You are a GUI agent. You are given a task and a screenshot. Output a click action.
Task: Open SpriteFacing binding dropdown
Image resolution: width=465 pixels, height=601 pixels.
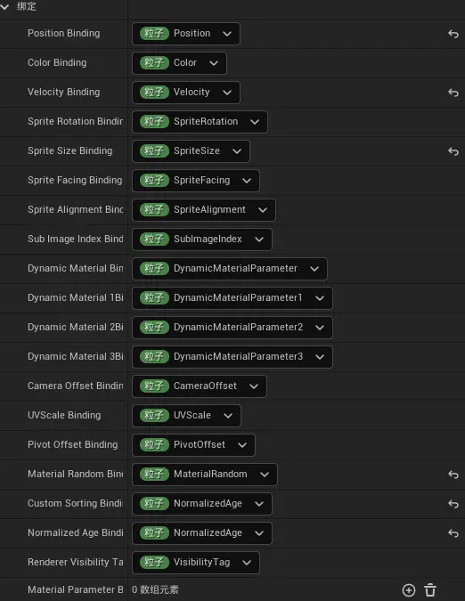click(x=195, y=181)
